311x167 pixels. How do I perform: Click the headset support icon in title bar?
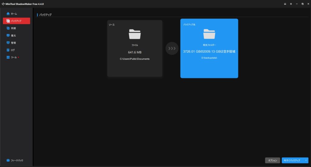[285, 4]
